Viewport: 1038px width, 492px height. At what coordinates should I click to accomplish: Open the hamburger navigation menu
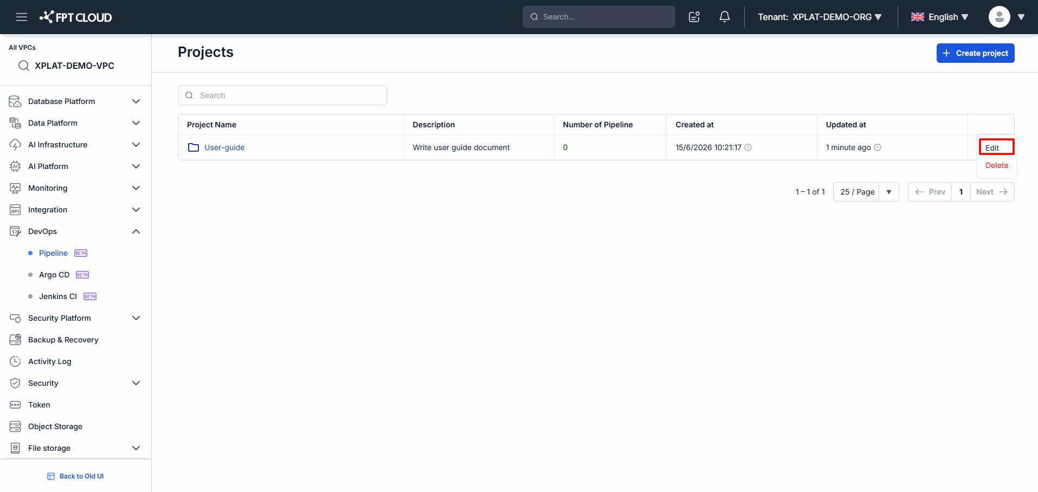[x=22, y=17]
